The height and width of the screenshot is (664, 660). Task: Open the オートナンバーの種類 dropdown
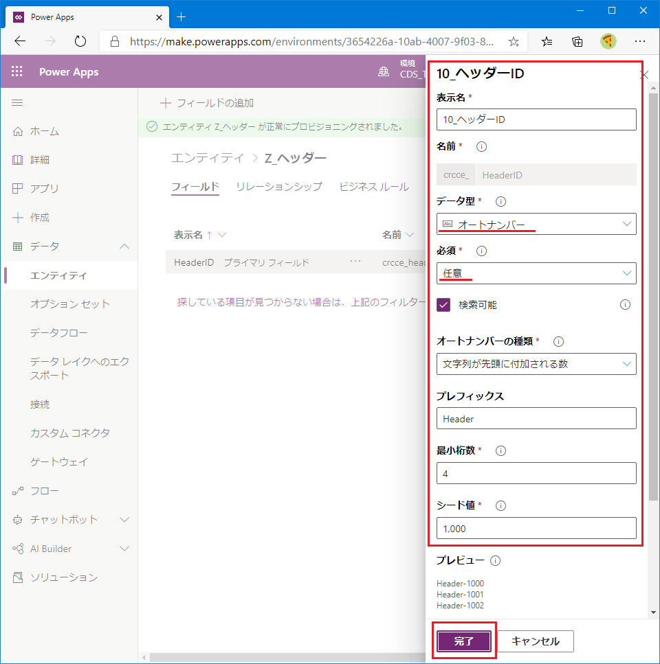tap(536, 364)
